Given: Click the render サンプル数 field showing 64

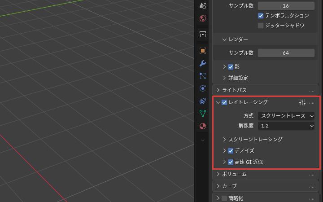Looking at the screenshot, I should click(286, 53).
